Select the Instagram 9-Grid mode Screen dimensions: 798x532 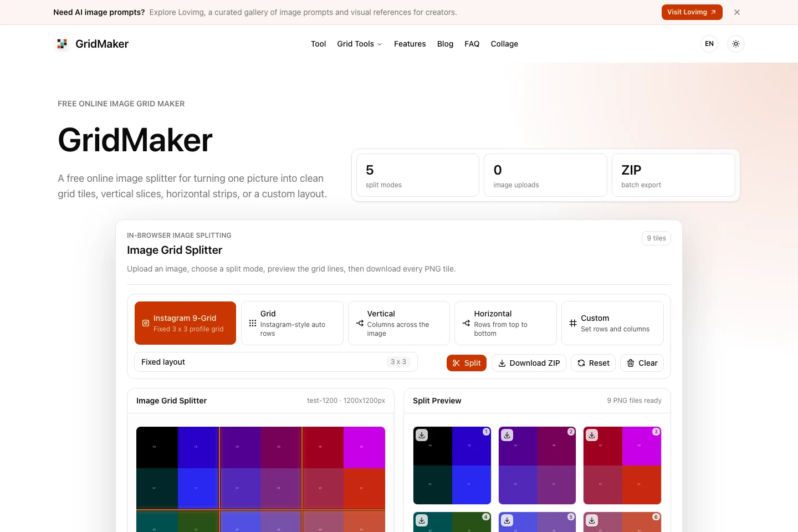point(185,323)
